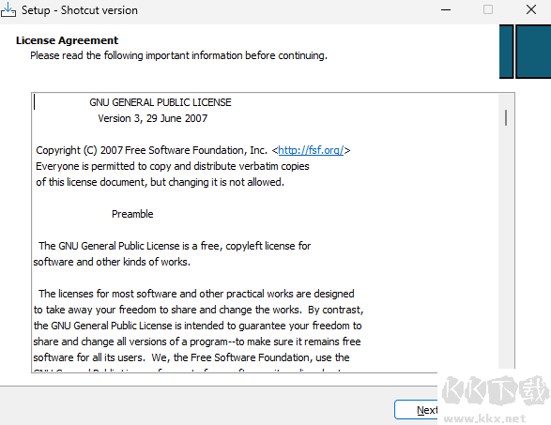The height and width of the screenshot is (425, 551).
Task: Click "Please read the following important information" text
Action: (x=178, y=55)
